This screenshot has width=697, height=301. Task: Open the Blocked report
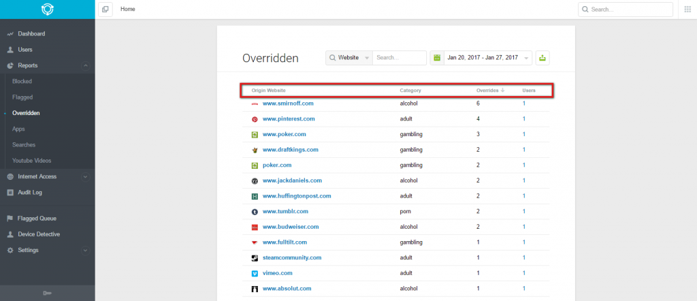pos(22,81)
